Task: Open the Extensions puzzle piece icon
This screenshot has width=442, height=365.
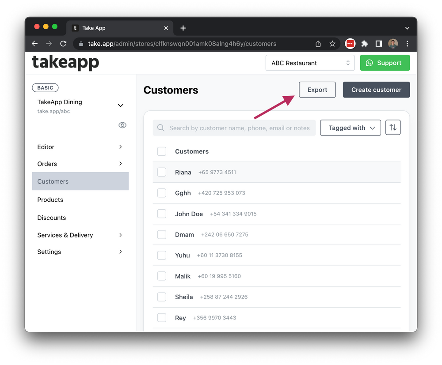Action: [365, 44]
